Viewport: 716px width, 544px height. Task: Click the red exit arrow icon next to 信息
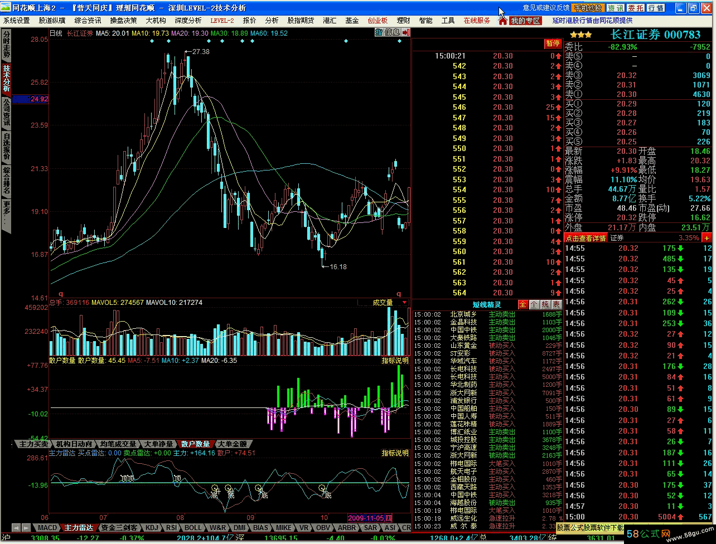point(405,33)
